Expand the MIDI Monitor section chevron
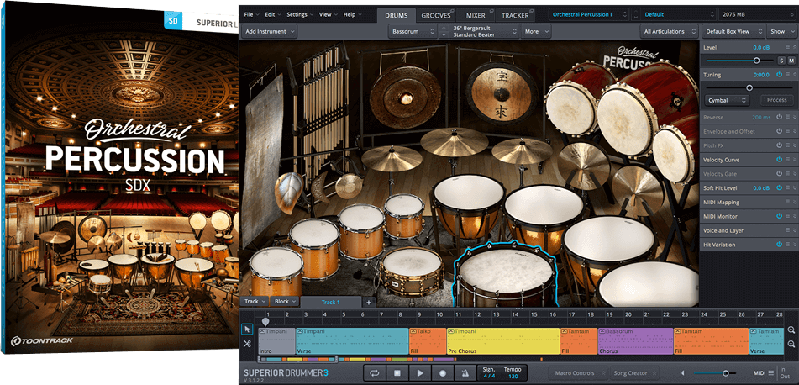799x385 pixels. click(x=795, y=216)
